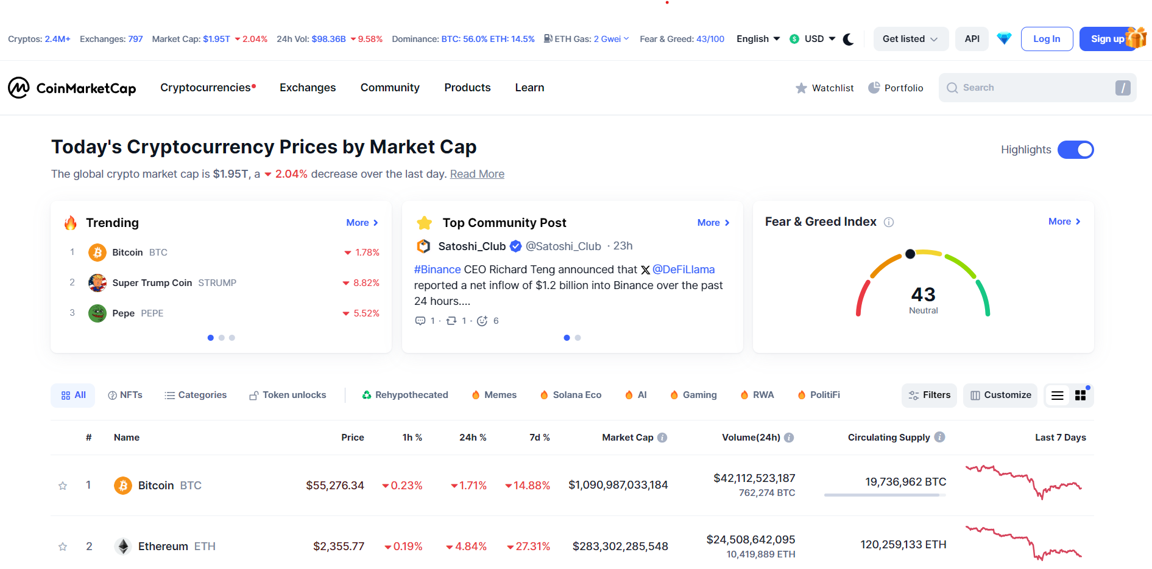
Task: Expand the Get listed dropdown
Action: tap(911, 39)
